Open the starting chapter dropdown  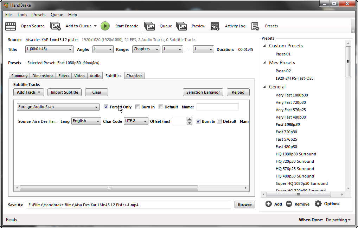click(x=172, y=49)
